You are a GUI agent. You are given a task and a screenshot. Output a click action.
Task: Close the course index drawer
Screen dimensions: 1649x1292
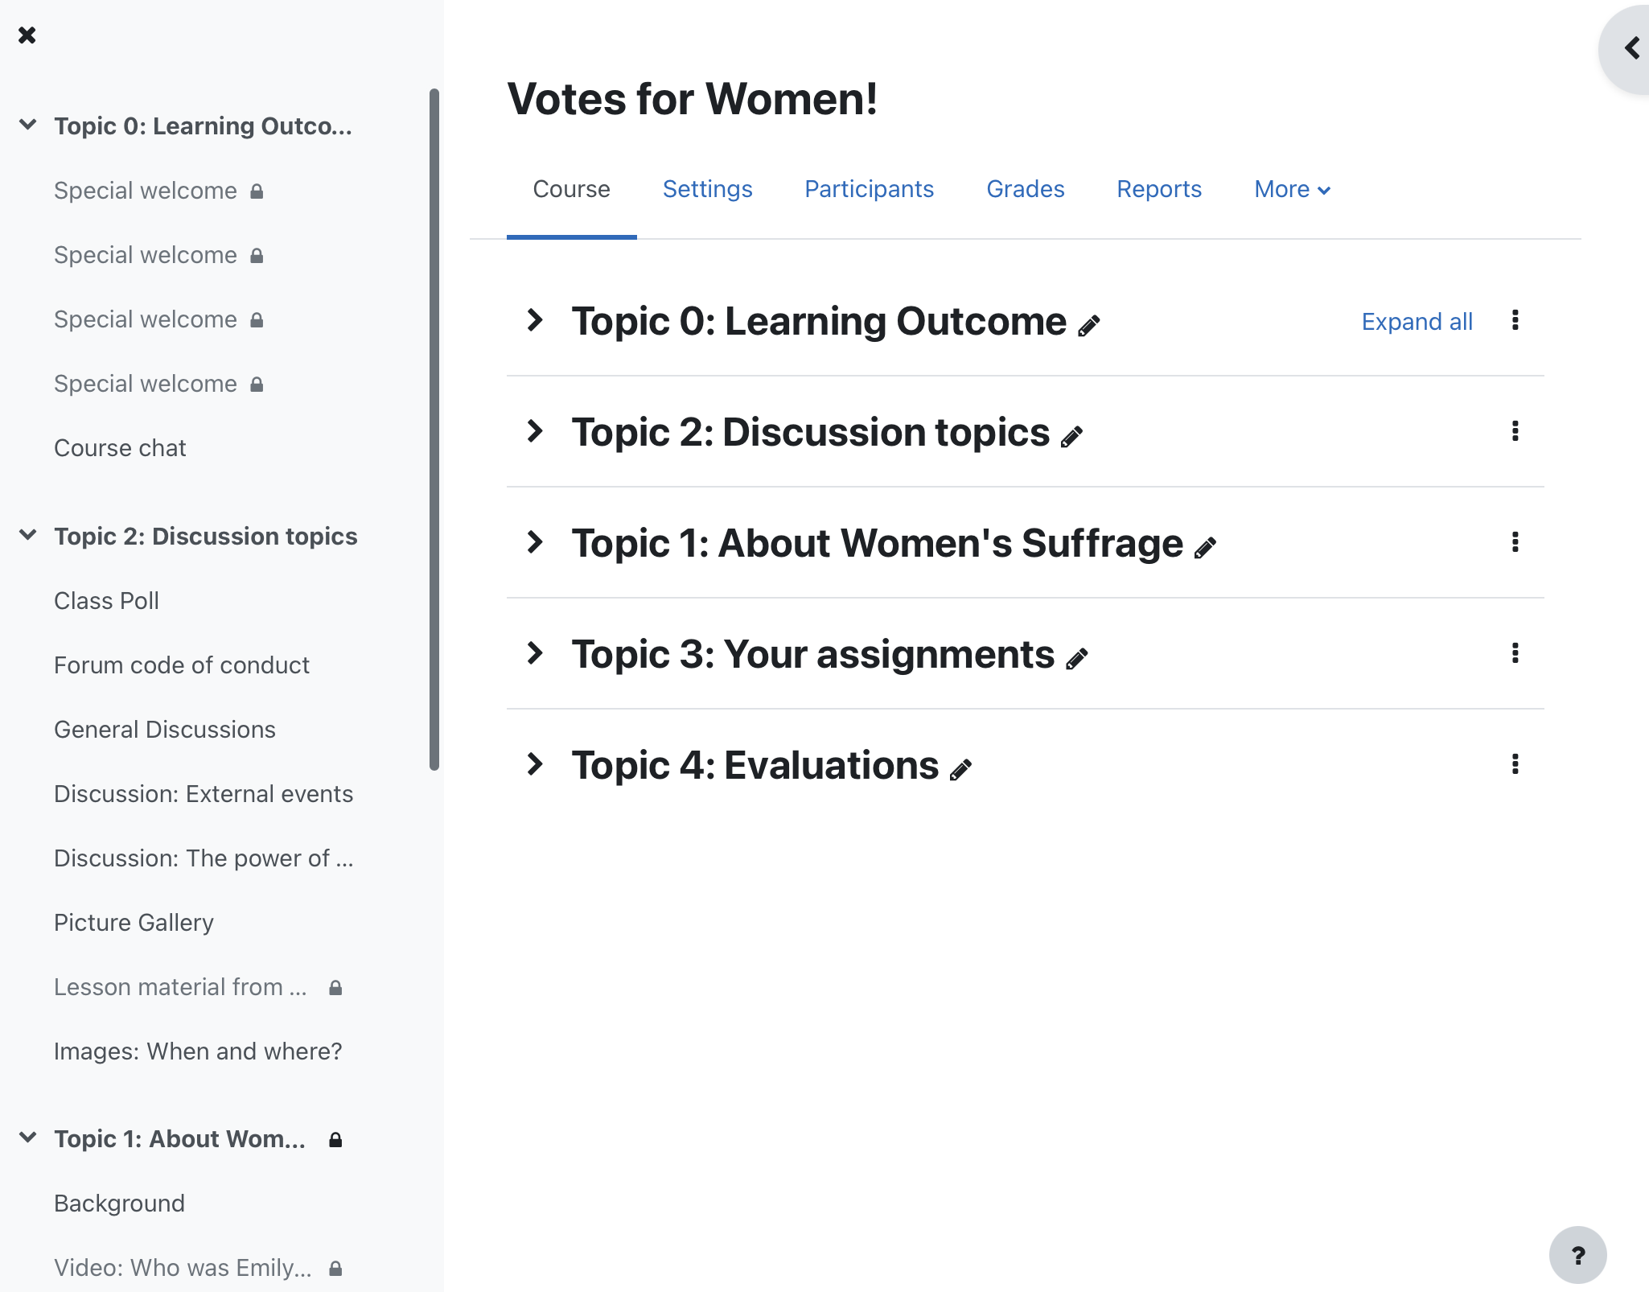pos(27,35)
